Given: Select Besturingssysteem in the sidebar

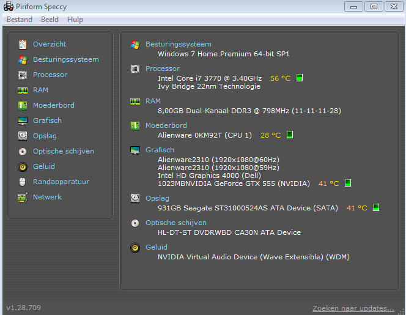Looking at the screenshot, I should pyautogui.click(x=66, y=59).
